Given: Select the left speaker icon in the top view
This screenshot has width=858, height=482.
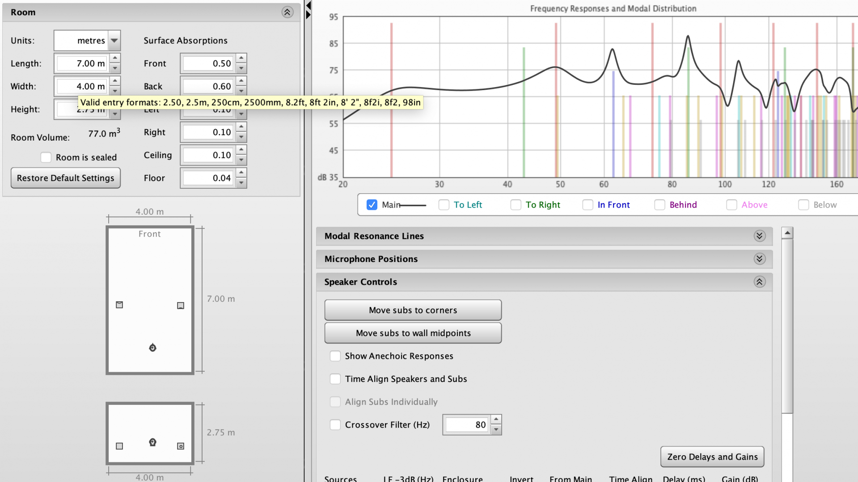Looking at the screenshot, I should [x=119, y=305].
